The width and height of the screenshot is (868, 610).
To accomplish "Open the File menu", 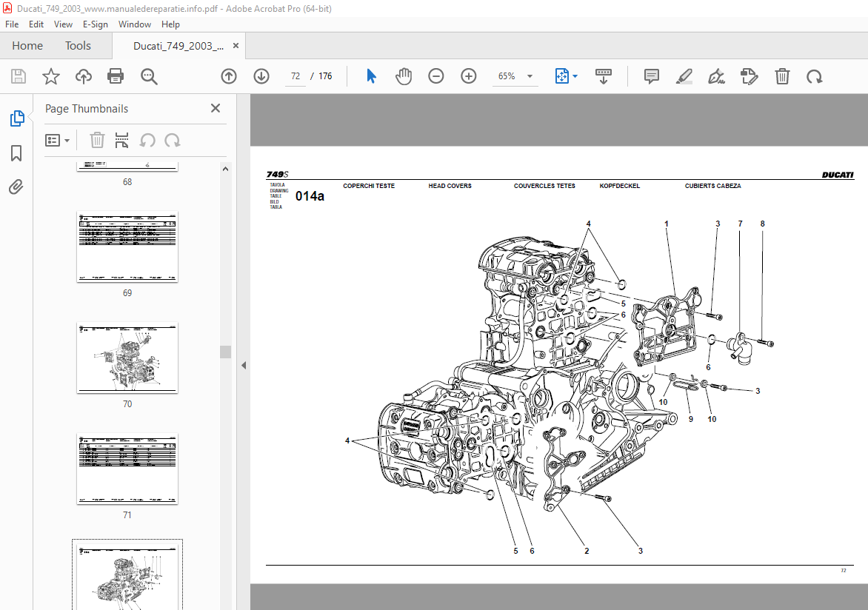I will click(12, 24).
